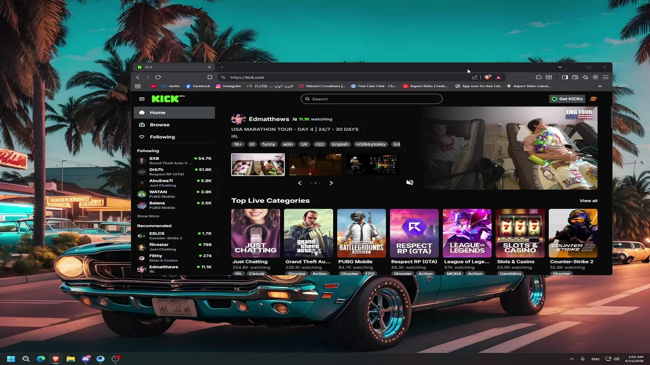Open ESLCS in the Recommended list
Image resolution: width=650 pixels, height=365 pixels.
(x=174, y=236)
